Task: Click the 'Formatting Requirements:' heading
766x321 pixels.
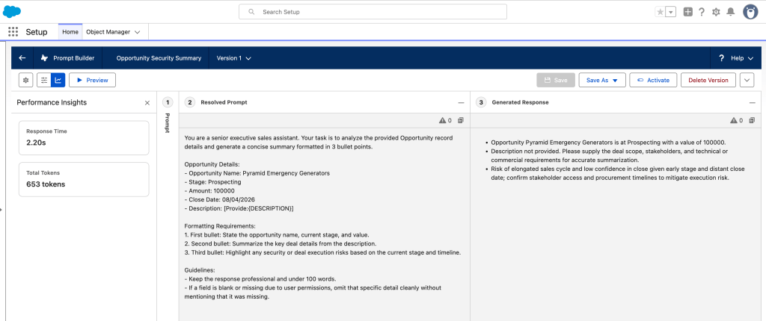Action: (220, 226)
